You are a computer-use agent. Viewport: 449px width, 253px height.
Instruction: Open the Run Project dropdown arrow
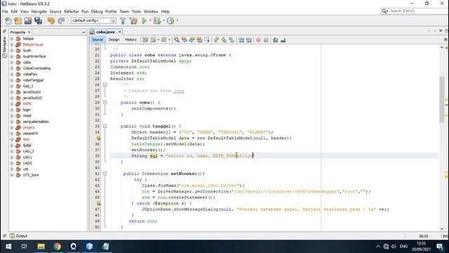tap(150, 20)
